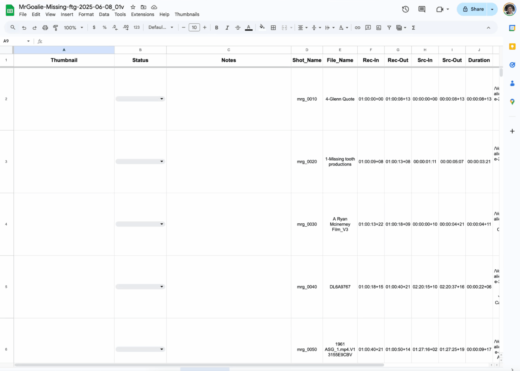The height and width of the screenshot is (371, 520).
Task: Collapse the toolbar with chevron
Action: tap(488, 27)
